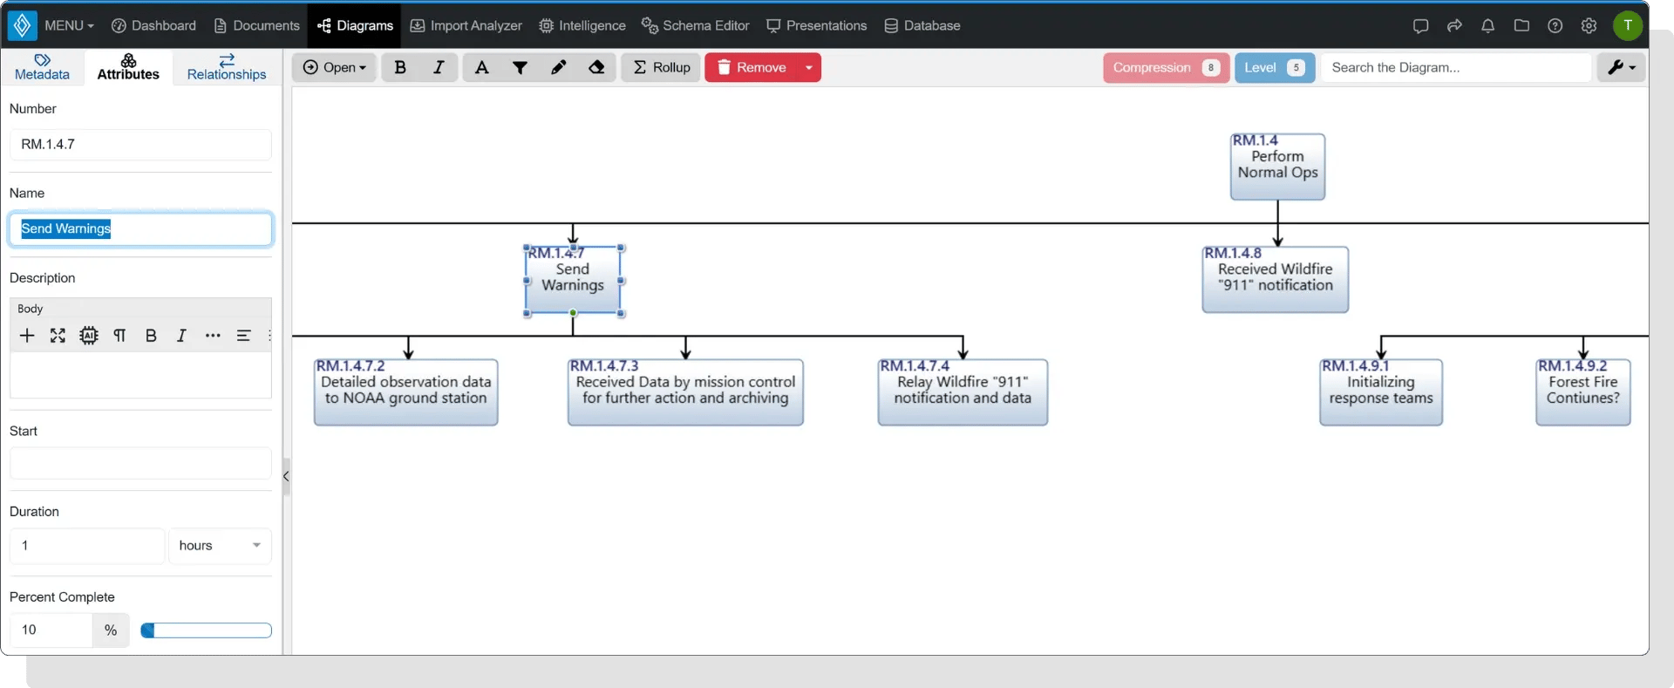The height and width of the screenshot is (688, 1674).
Task: Open the chat comments icon
Action: [1420, 25]
